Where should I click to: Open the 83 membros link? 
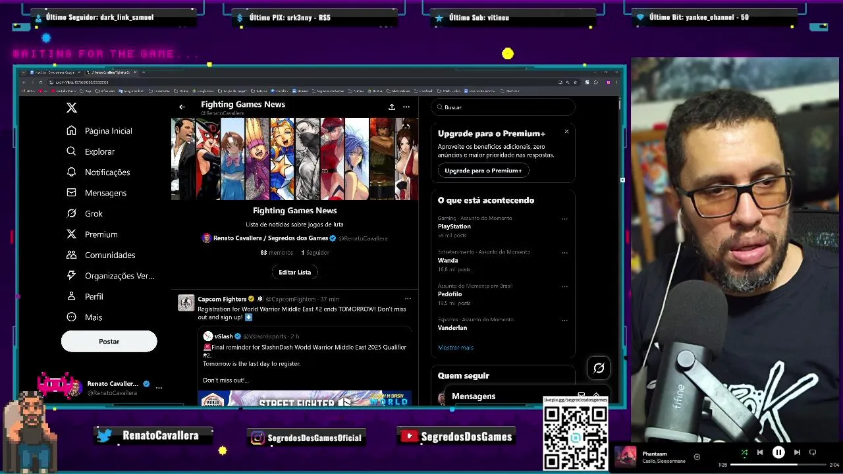[x=277, y=253]
